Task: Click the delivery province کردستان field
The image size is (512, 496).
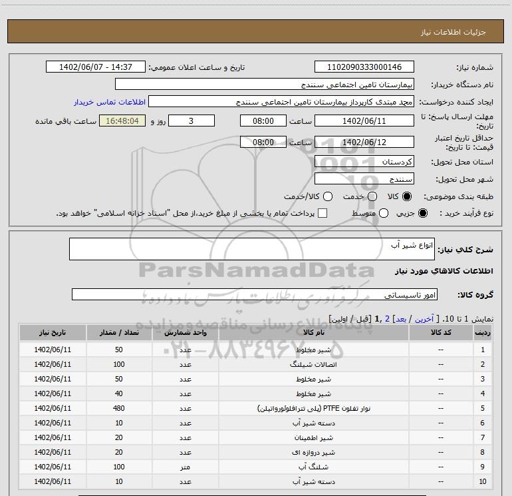Action: (x=364, y=162)
